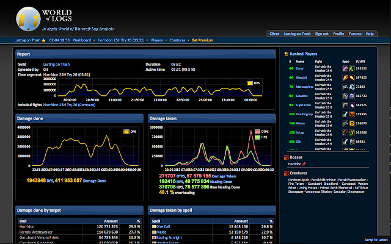Expand the Creatures menu dropdown arrow
Image resolution: width=391 pixels, height=244 pixels.
(x=188, y=40)
